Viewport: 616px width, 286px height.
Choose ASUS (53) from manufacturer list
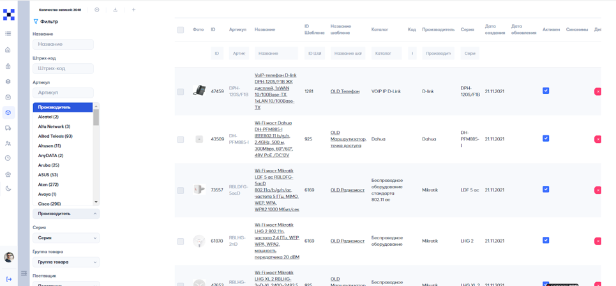(x=63, y=175)
